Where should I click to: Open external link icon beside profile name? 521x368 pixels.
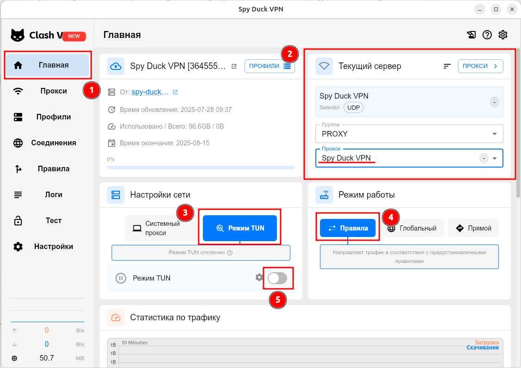click(x=234, y=66)
